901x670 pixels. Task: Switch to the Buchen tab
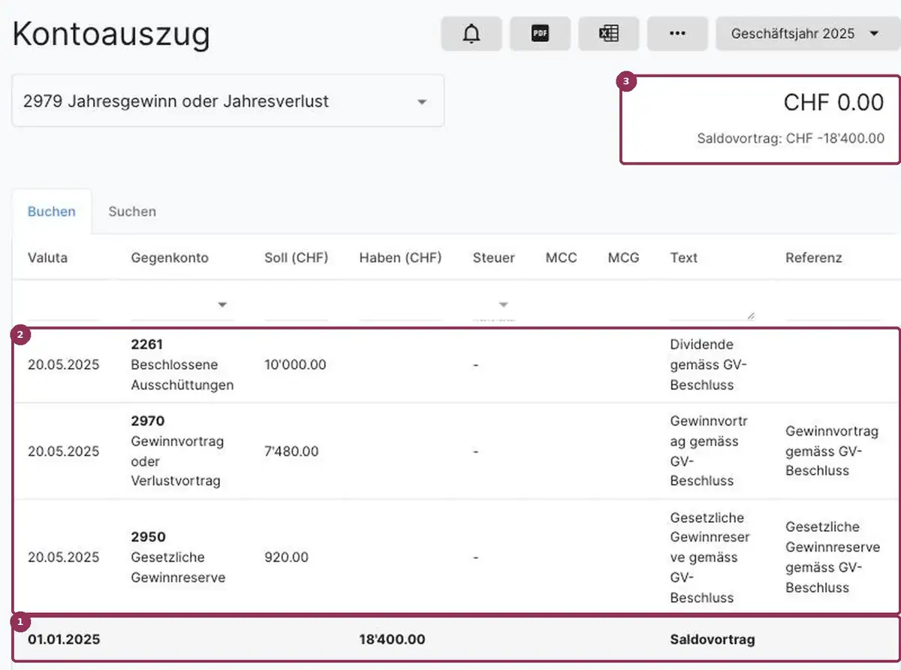coord(51,211)
